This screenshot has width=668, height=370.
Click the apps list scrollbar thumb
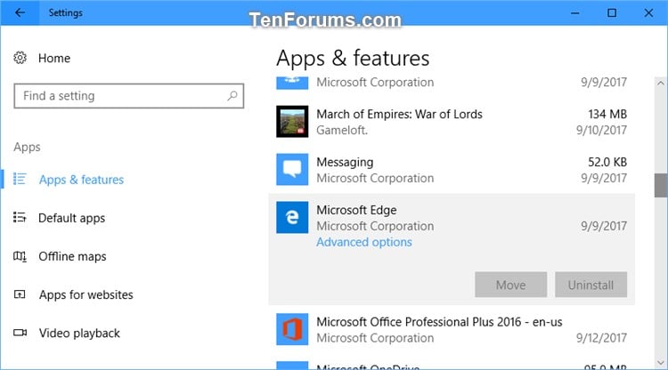pyautogui.click(x=661, y=185)
